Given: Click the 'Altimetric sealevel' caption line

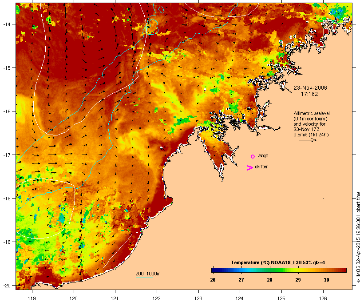Looking at the screenshot, I should click(x=312, y=113).
